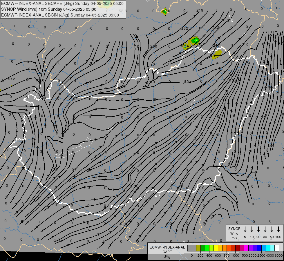Click the 282 value on the map
Viewport: 284px width, 261px height.
(185, 28)
